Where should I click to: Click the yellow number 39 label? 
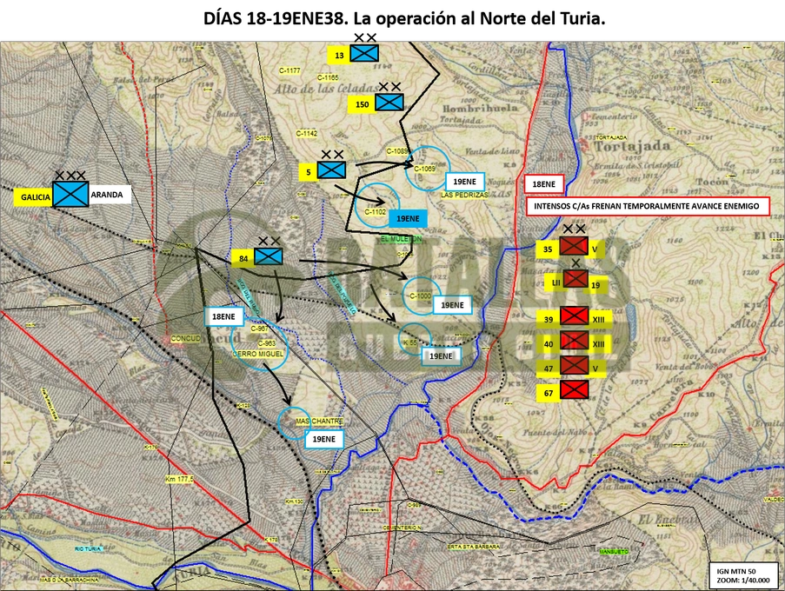click(549, 319)
